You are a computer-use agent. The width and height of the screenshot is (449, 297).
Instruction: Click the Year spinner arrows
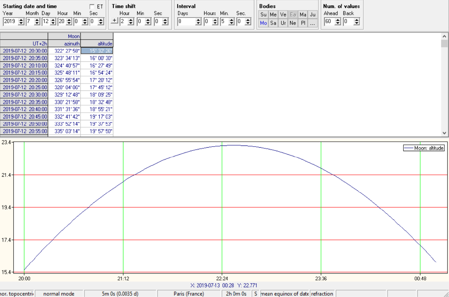tap(21, 21)
